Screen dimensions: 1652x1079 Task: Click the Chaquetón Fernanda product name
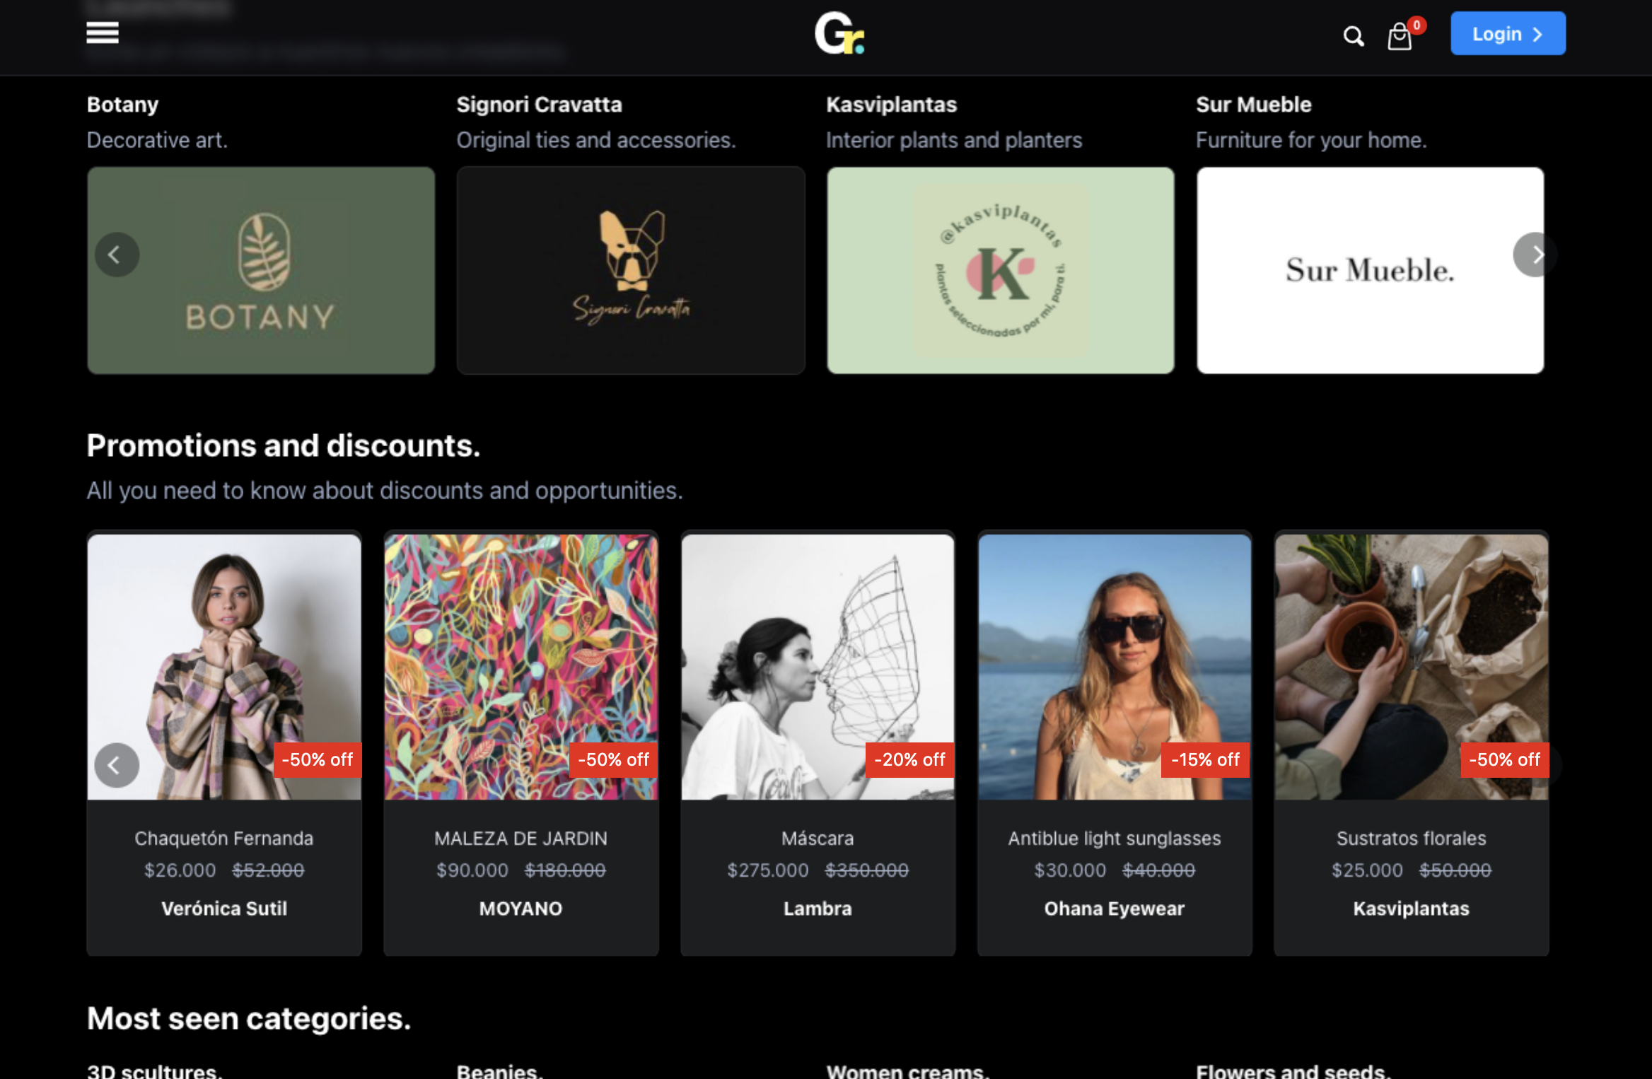tap(224, 839)
